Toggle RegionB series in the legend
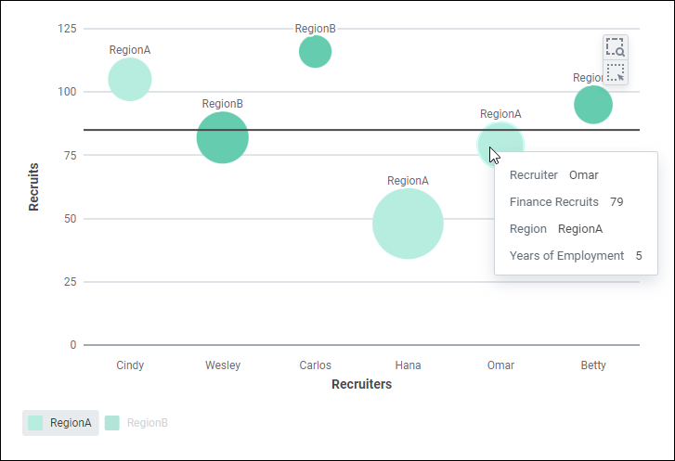 pyautogui.click(x=136, y=423)
